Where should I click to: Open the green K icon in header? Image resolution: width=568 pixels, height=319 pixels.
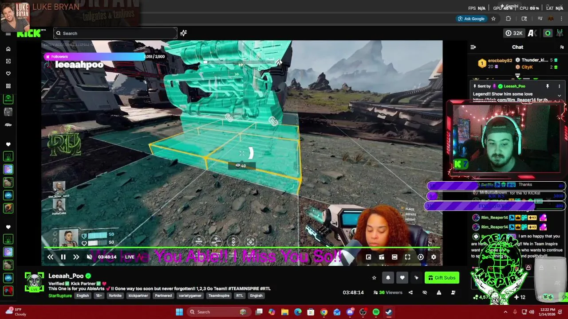[x=548, y=33]
